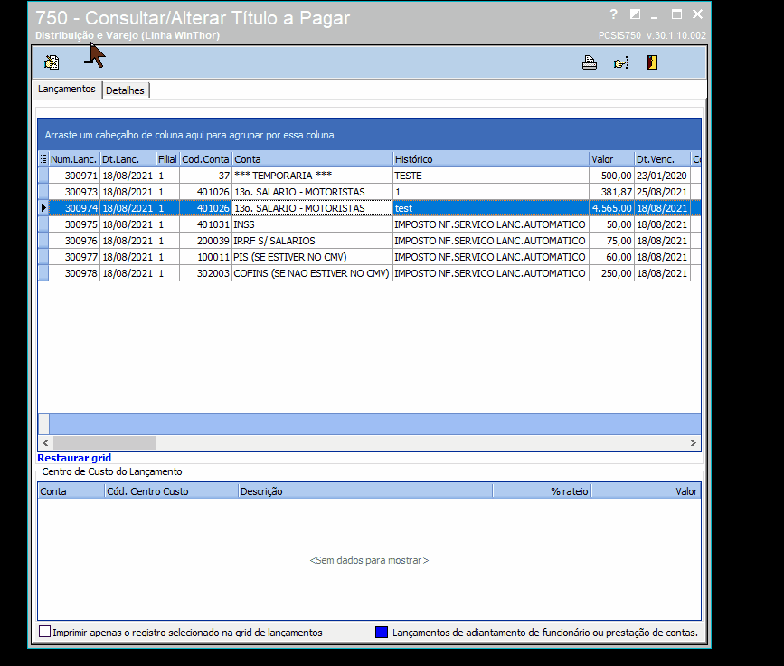Click account code 200039 cell
The width and height of the screenshot is (784, 666).
click(x=205, y=241)
